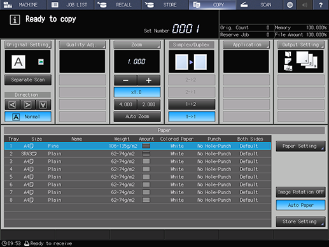
Task: Click the Separate Scan button
Action: click(28, 80)
